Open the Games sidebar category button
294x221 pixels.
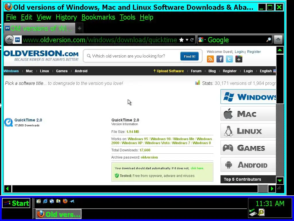click(248, 148)
